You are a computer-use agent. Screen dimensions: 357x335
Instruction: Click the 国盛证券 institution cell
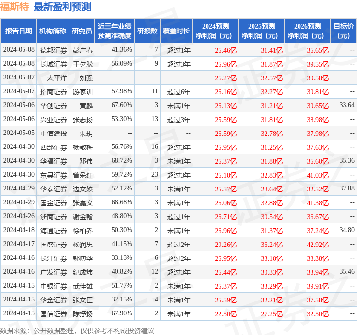click(x=54, y=245)
